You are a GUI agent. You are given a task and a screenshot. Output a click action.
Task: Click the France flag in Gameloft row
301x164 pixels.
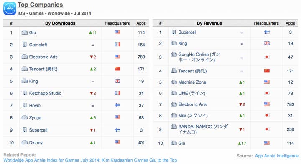point(117,45)
